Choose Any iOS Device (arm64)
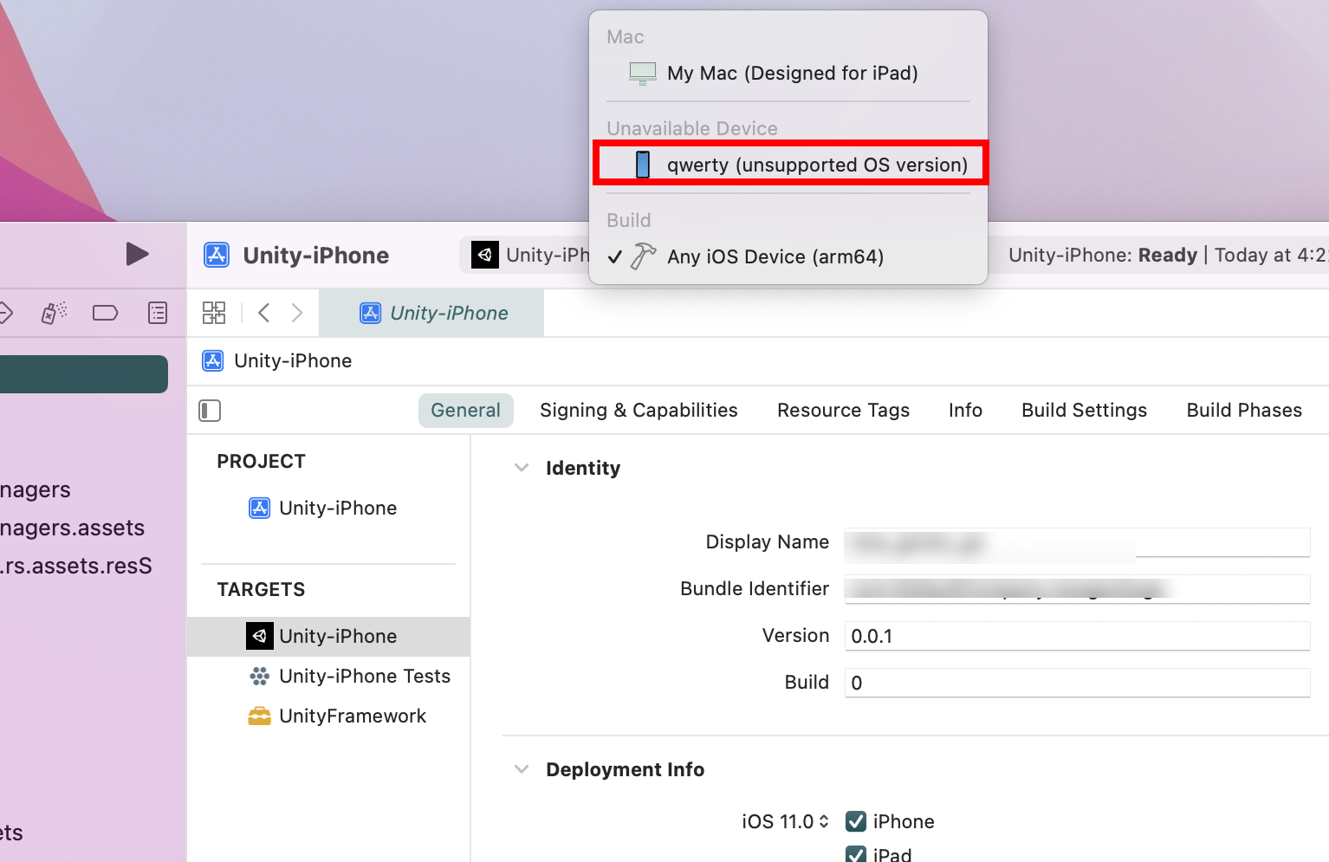1329x862 pixels. pyautogui.click(x=788, y=256)
